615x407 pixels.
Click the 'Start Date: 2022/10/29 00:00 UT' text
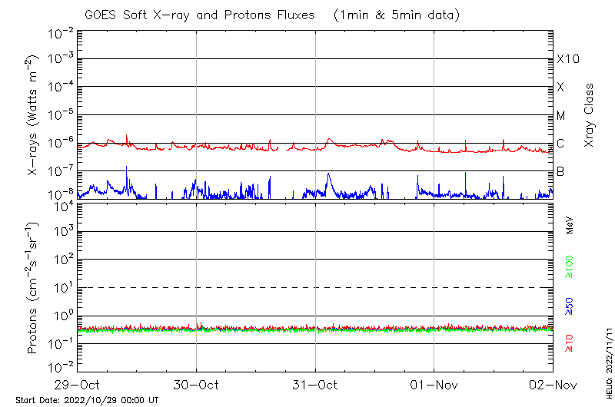point(87,401)
